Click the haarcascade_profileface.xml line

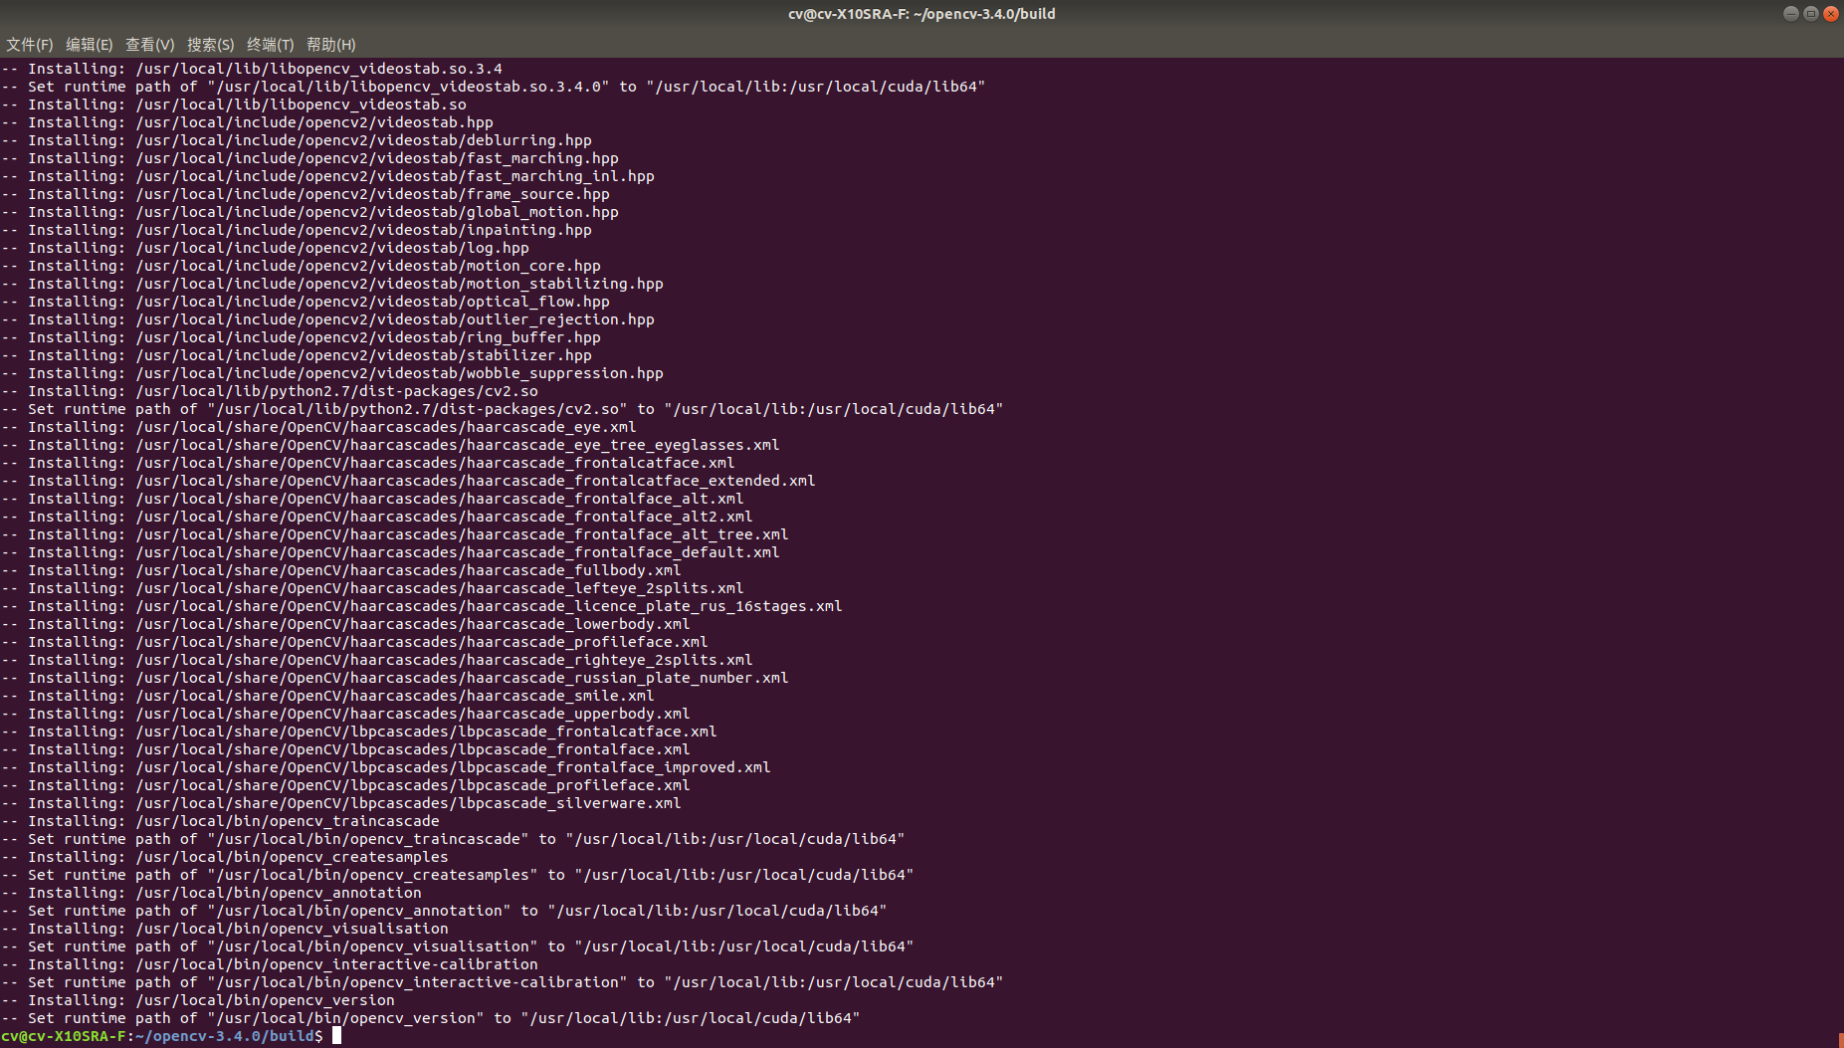pyautogui.click(x=354, y=642)
